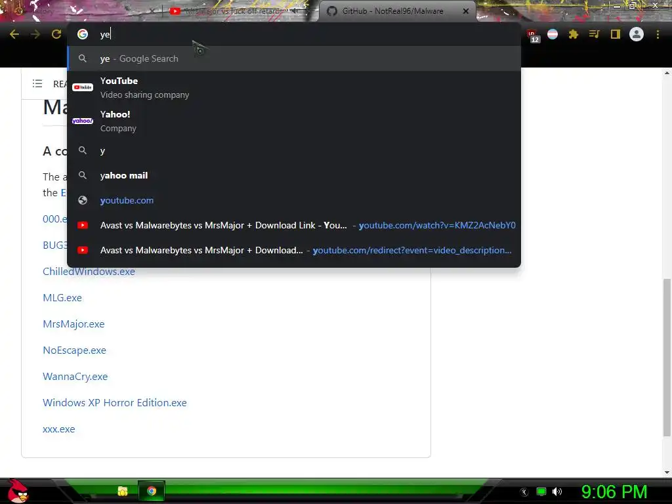This screenshot has width=672, height=504.
Task: Expand the hidden system tray icons arrow
Action: click(x=524, y=492)
